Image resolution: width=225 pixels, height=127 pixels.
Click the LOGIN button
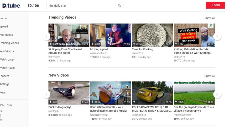coord(216,5)
